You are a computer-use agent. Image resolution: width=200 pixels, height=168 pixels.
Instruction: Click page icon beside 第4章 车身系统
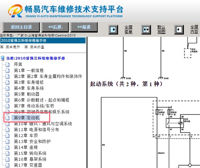(x=8, y=88)
